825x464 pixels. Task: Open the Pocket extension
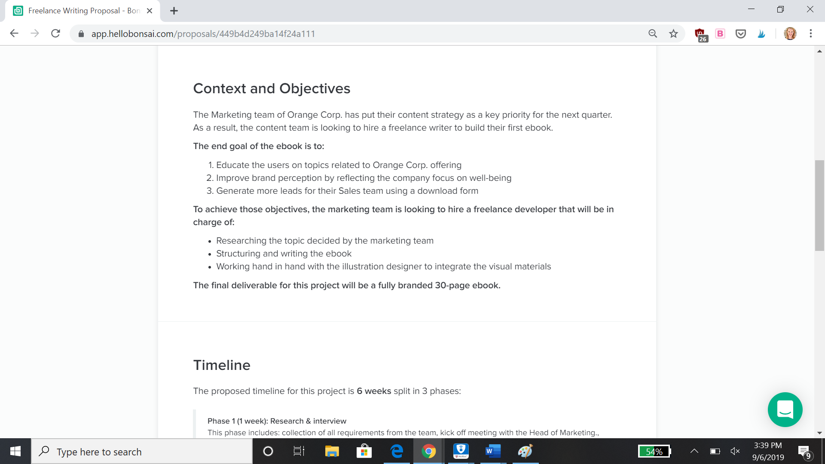[x=741, y=34]
